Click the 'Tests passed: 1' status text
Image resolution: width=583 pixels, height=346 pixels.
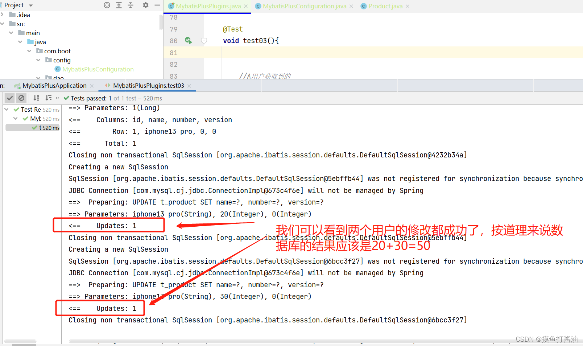91,98
